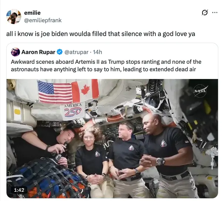This screenshot has height=201, width=222.
Task: Click the America 250 banner in video
Action: tap(73, 111)
